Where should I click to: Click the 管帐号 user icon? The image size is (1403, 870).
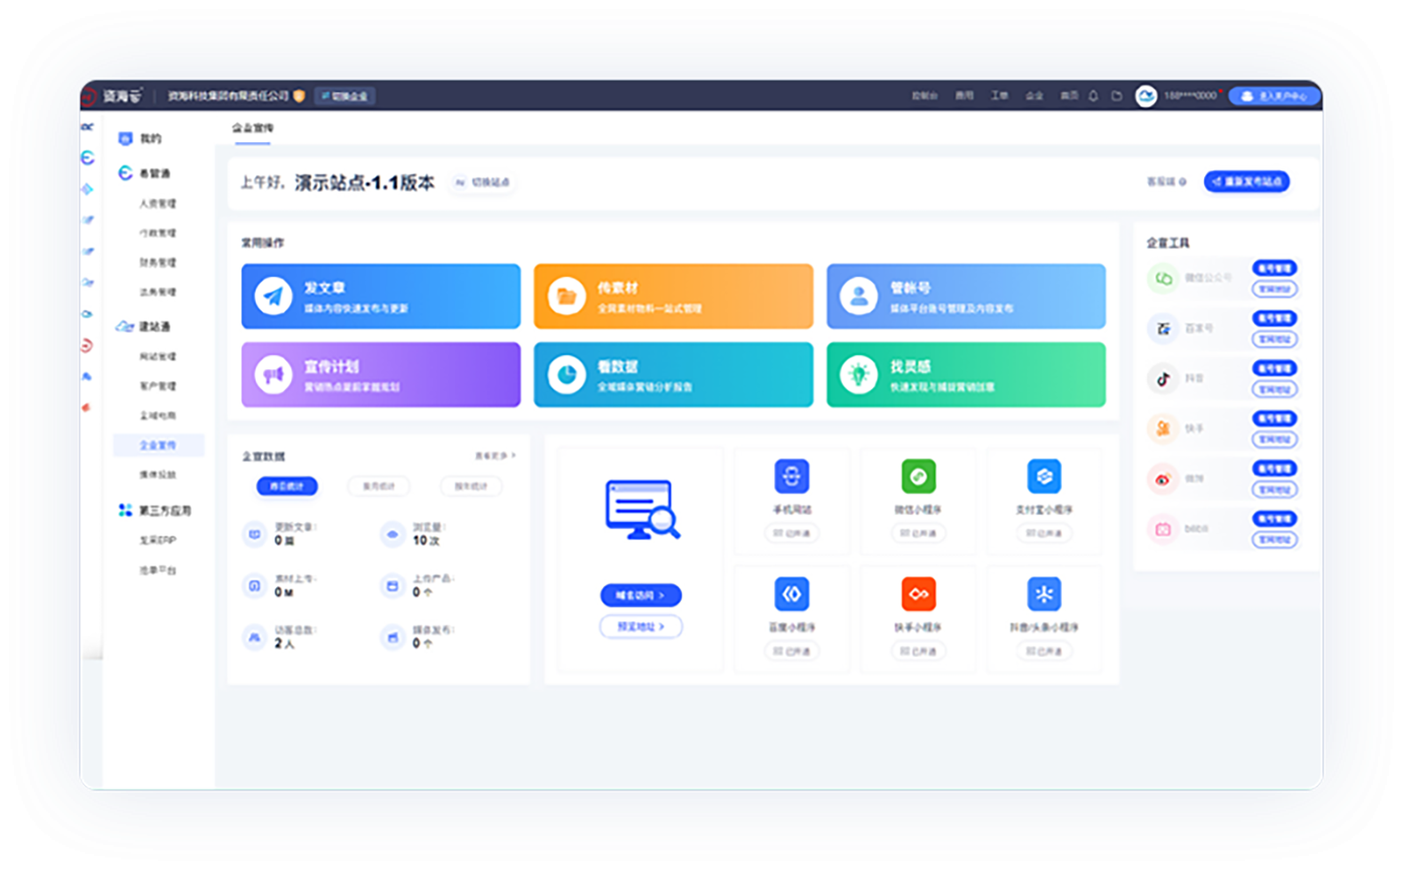coord(859,296)
